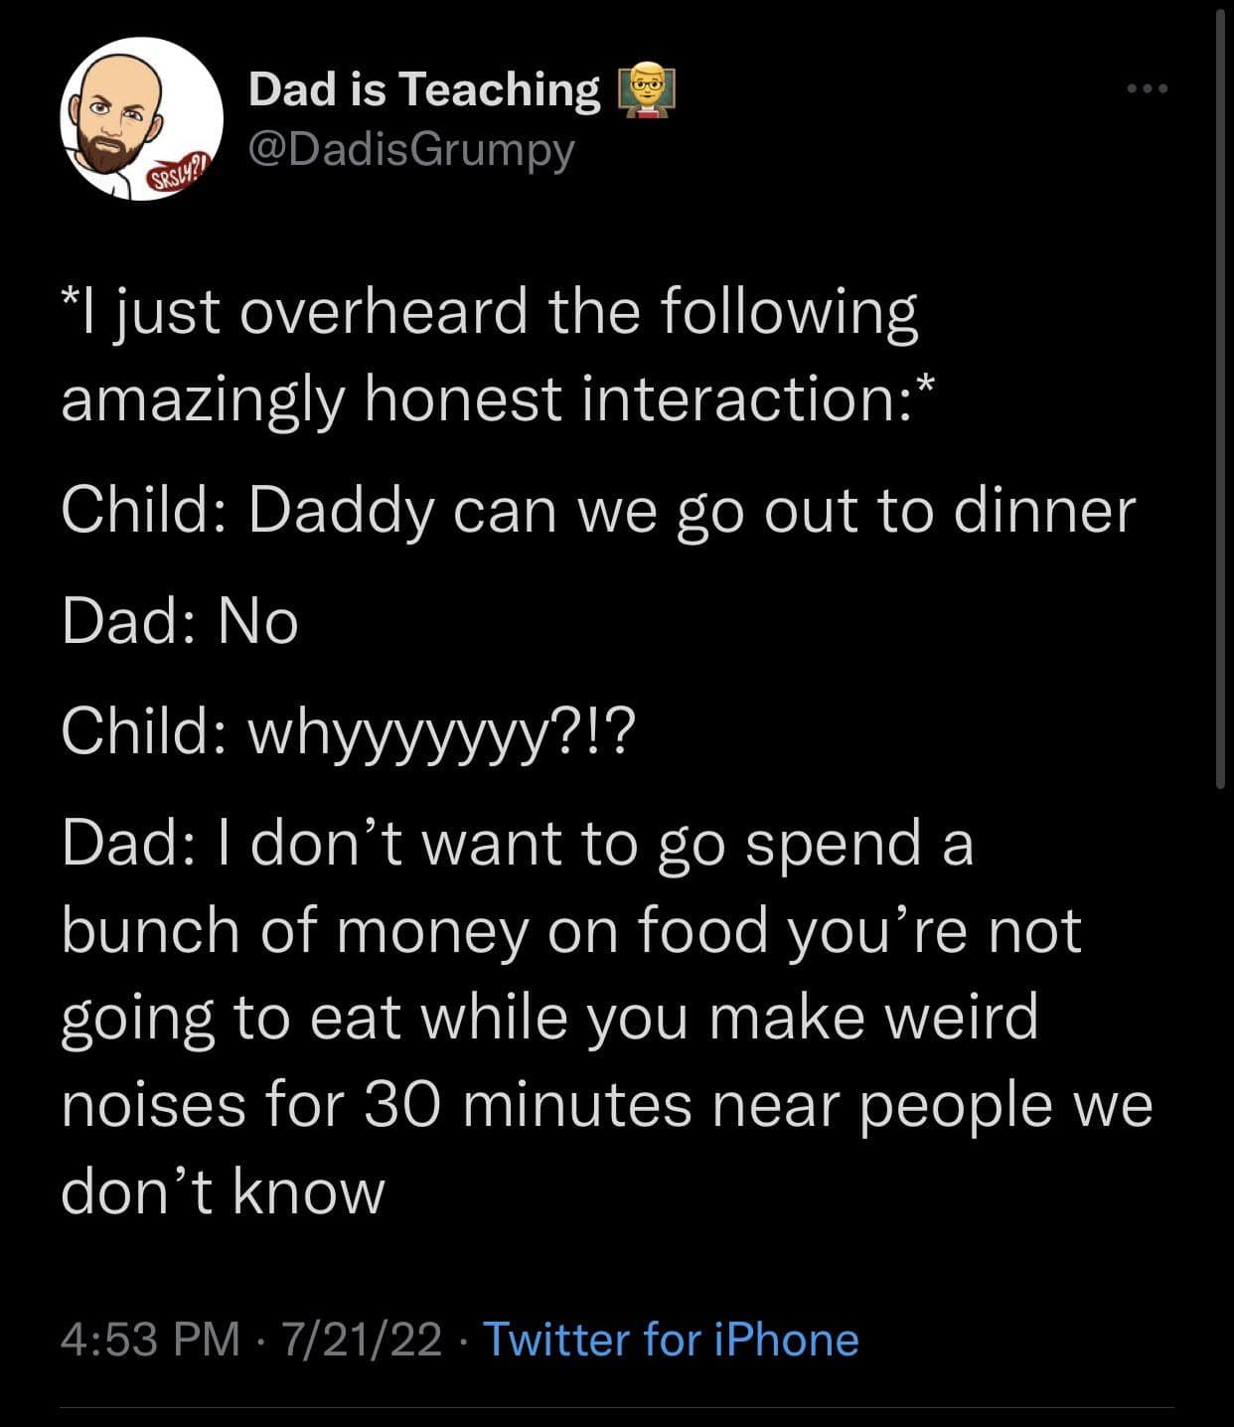Viewport: 1234px width, 1427px height.
Task: Click the 7/21/22 tweet date
Action: [362, 1339]
